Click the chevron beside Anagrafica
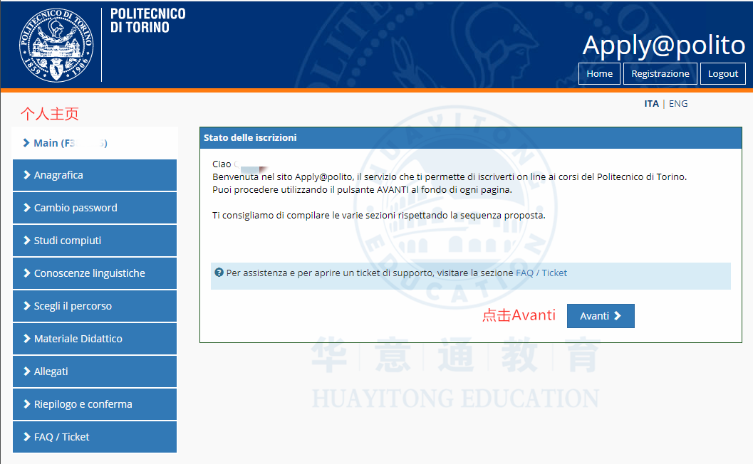Screen dimensions: 753x464 point(27,175)
